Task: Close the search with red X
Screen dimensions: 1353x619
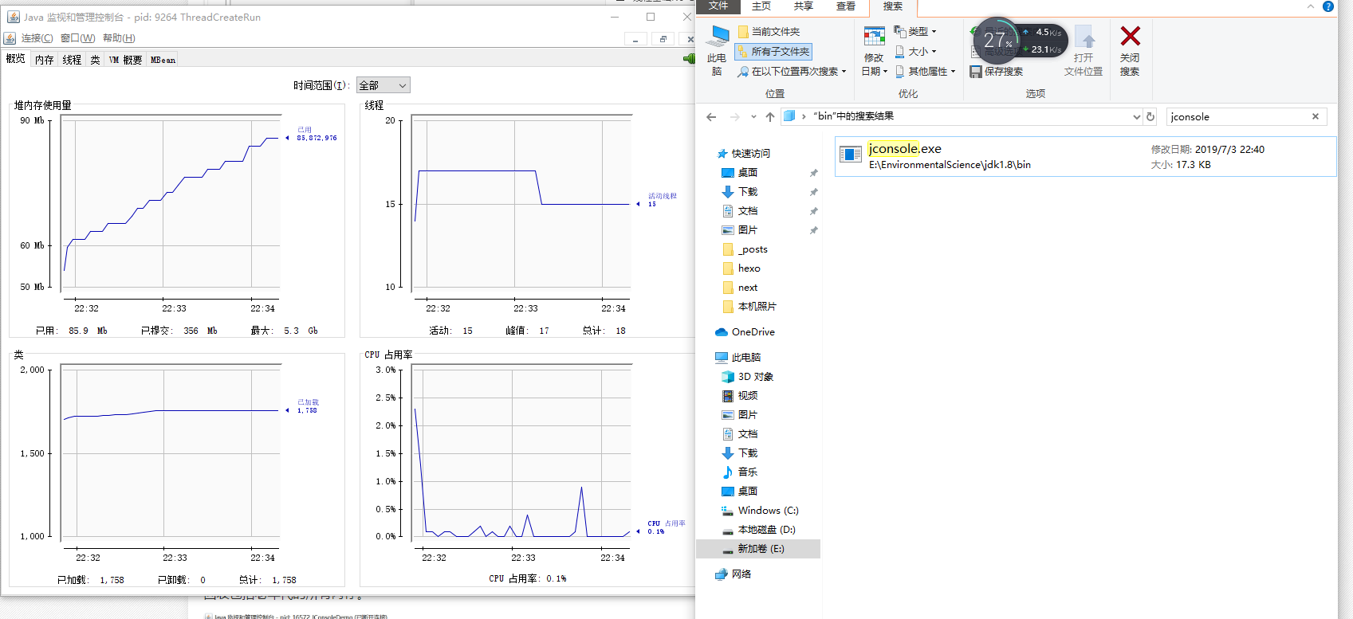Action: pyautogui.click(x=1130, y=50)
